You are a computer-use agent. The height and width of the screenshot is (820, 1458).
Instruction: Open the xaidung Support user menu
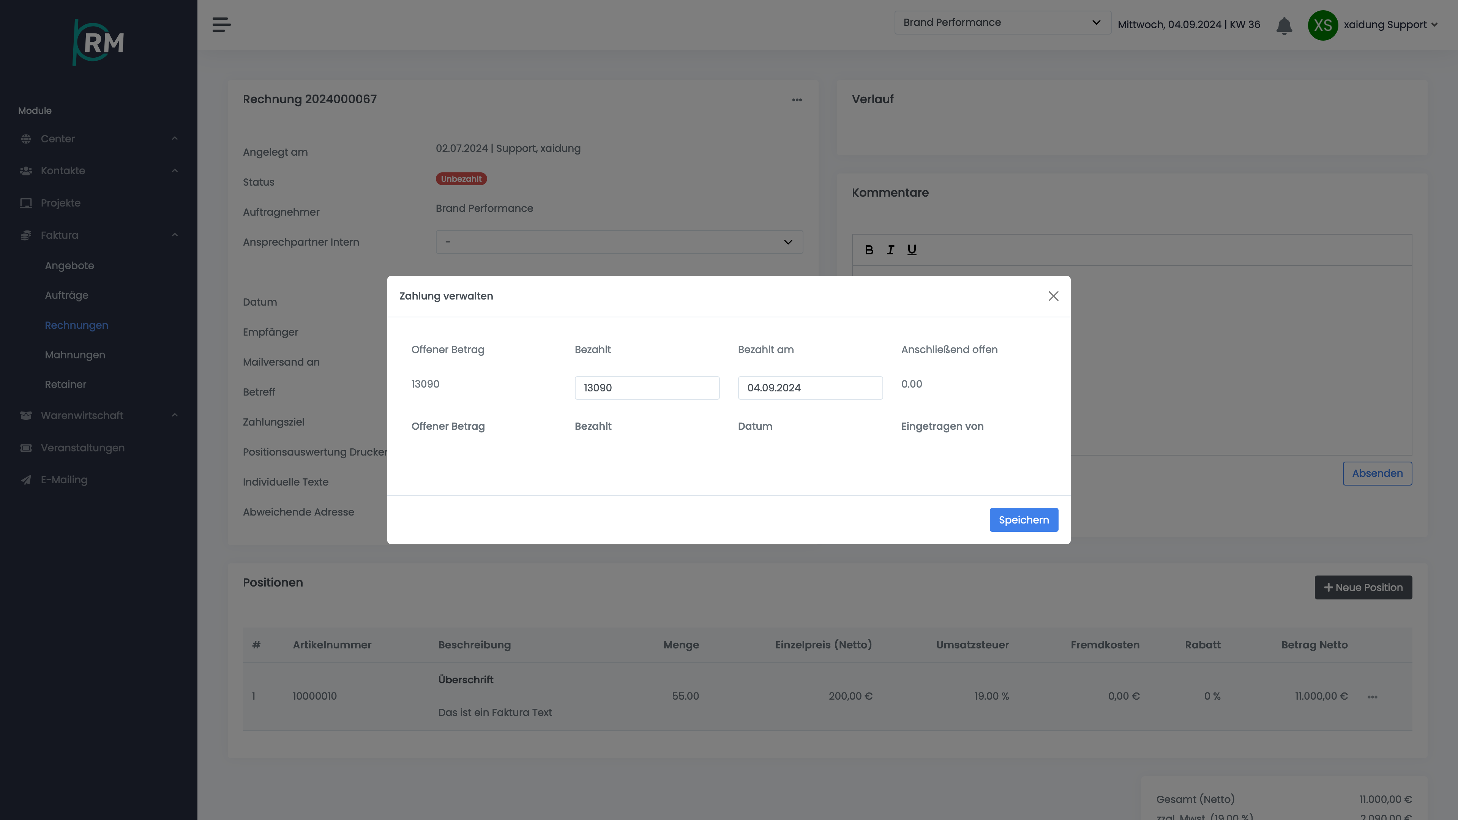tap(1390, 25)
